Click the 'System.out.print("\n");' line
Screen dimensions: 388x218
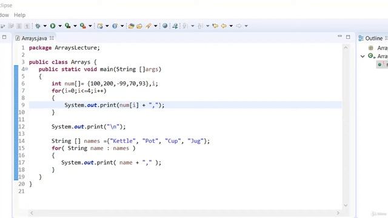coord(89,127)
